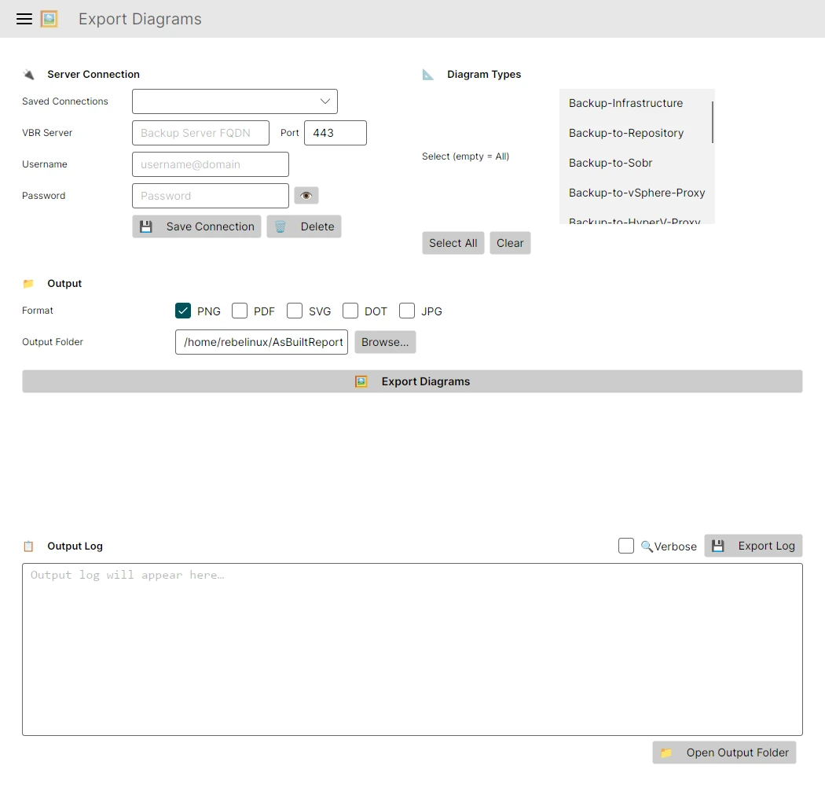This screenshot has width=825, height=791.
Task: Click the magnifier icon next to Verbose
Action: (645, 546)
